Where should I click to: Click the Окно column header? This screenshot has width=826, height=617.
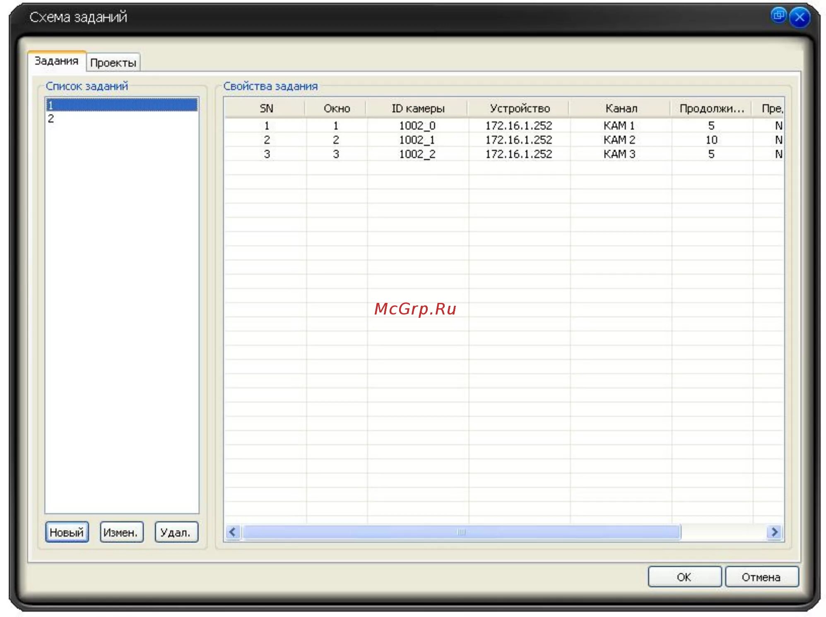click(336, 108)
